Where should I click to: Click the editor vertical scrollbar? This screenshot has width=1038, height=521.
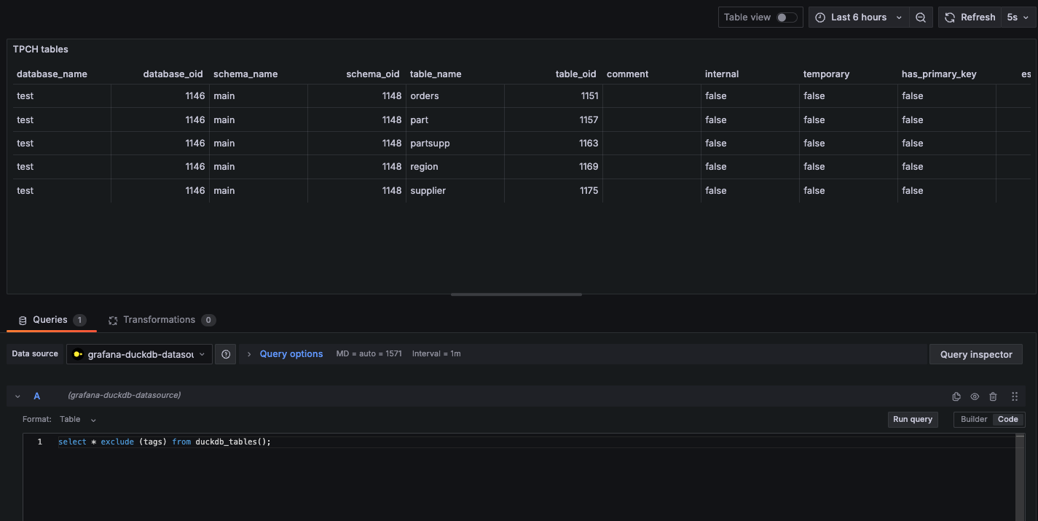pyautogui.click(x=1020, y=477)
